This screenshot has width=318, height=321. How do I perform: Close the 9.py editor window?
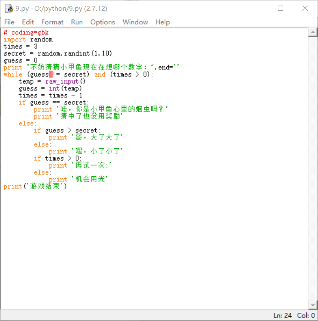pos(305,8)
